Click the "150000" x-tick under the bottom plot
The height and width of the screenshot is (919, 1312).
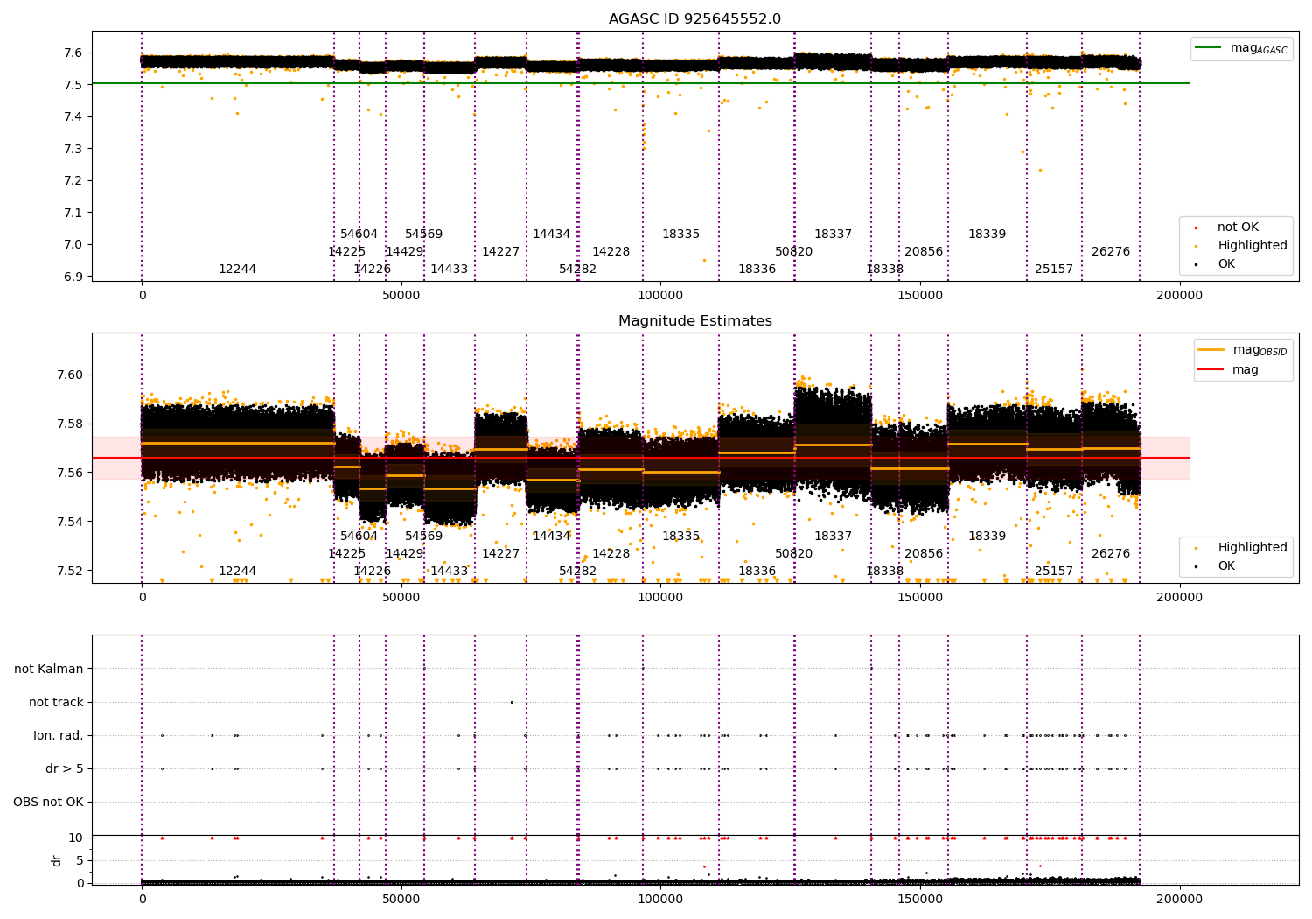pos(920,900)
